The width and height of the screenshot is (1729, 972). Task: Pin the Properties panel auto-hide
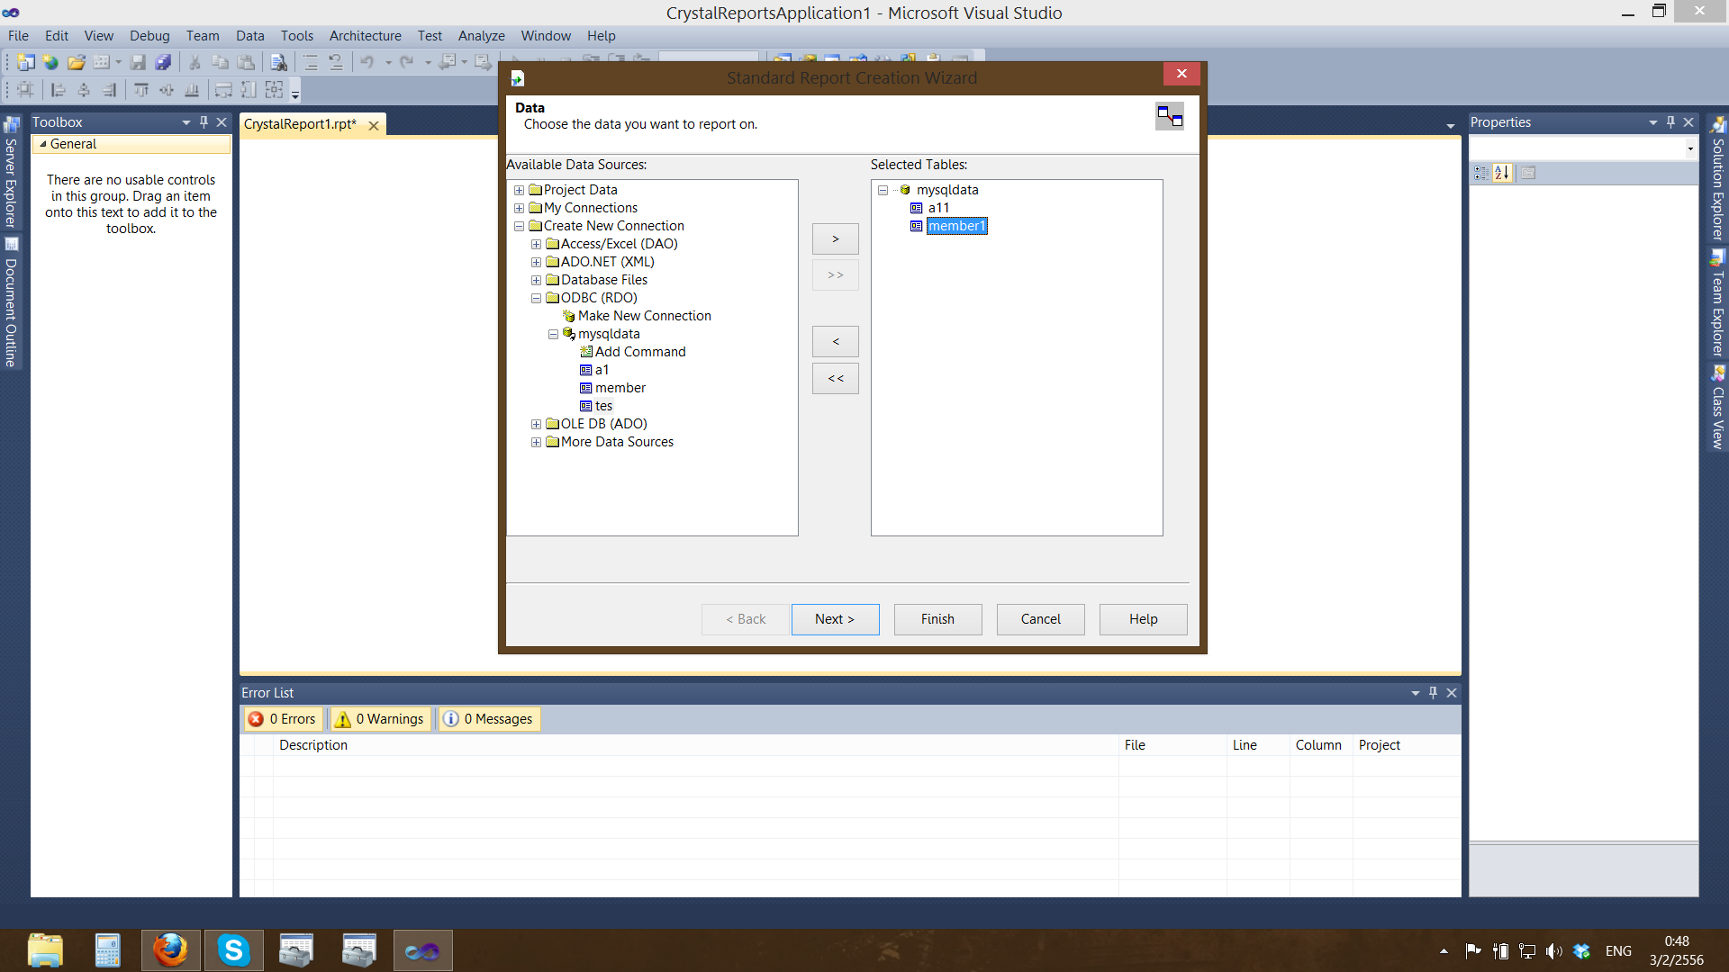coord(1670,122)
